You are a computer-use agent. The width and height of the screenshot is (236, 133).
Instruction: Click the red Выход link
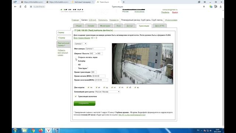click(175, 12)
